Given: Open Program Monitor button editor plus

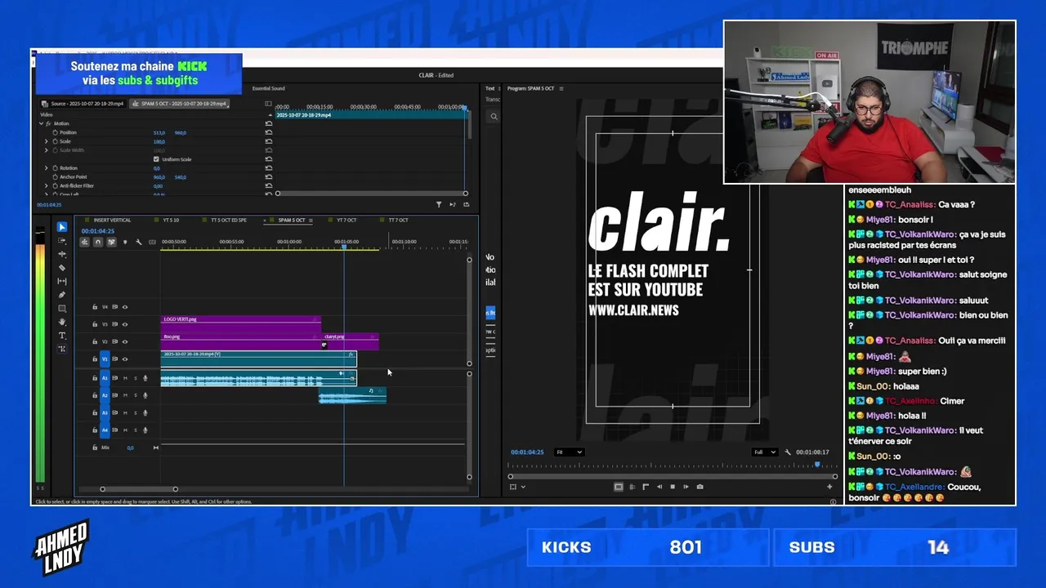Looking at the screenshot, I should click(x=829, y=487).
